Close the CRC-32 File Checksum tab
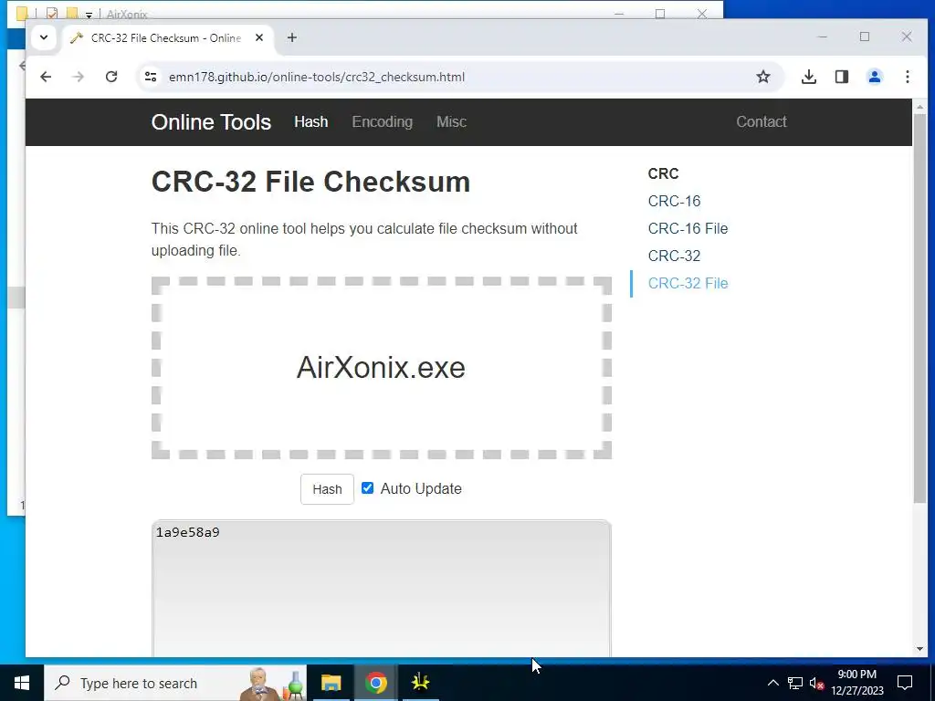Viewport: 935px width, 701px height. tap(259, 37)
